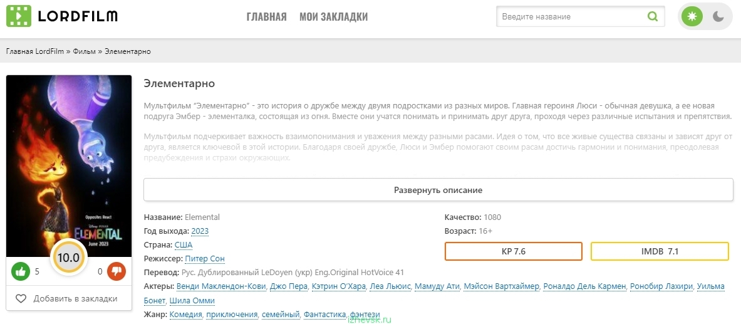Switch to light theme sun icon
741x324 pixels.
coord(692,16)
